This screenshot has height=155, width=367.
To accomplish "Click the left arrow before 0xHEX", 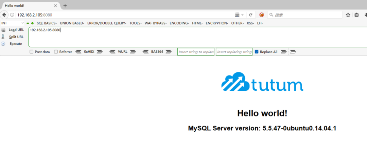I will 78,52.
